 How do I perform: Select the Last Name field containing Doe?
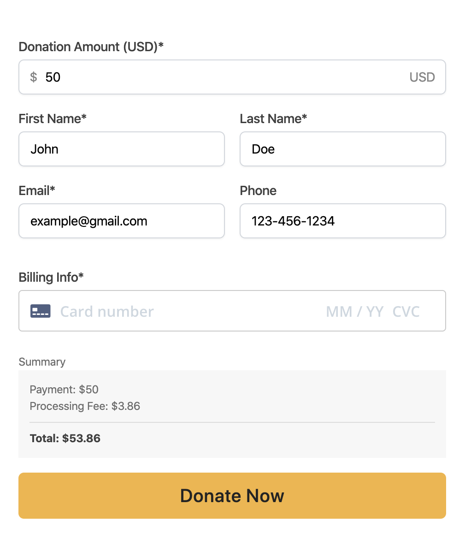pos(343,149)
